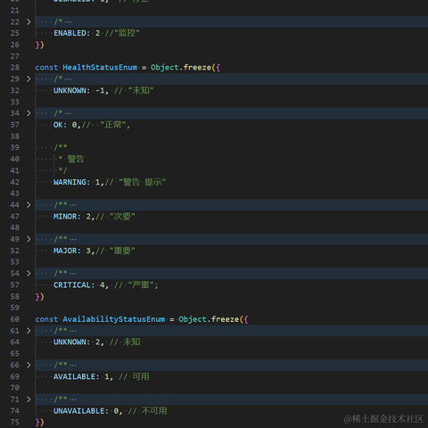This screenshot has height=428, width=428.
Task: Click the 警告 doc comment on line 40
Action: (76, 159)
